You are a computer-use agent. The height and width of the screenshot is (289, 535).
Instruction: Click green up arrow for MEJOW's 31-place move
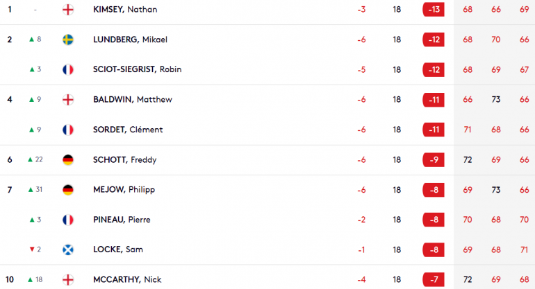[31, 190]
